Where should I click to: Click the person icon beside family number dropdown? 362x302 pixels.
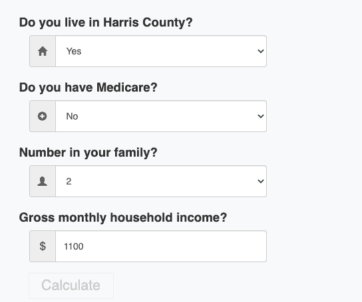point(42,181)
